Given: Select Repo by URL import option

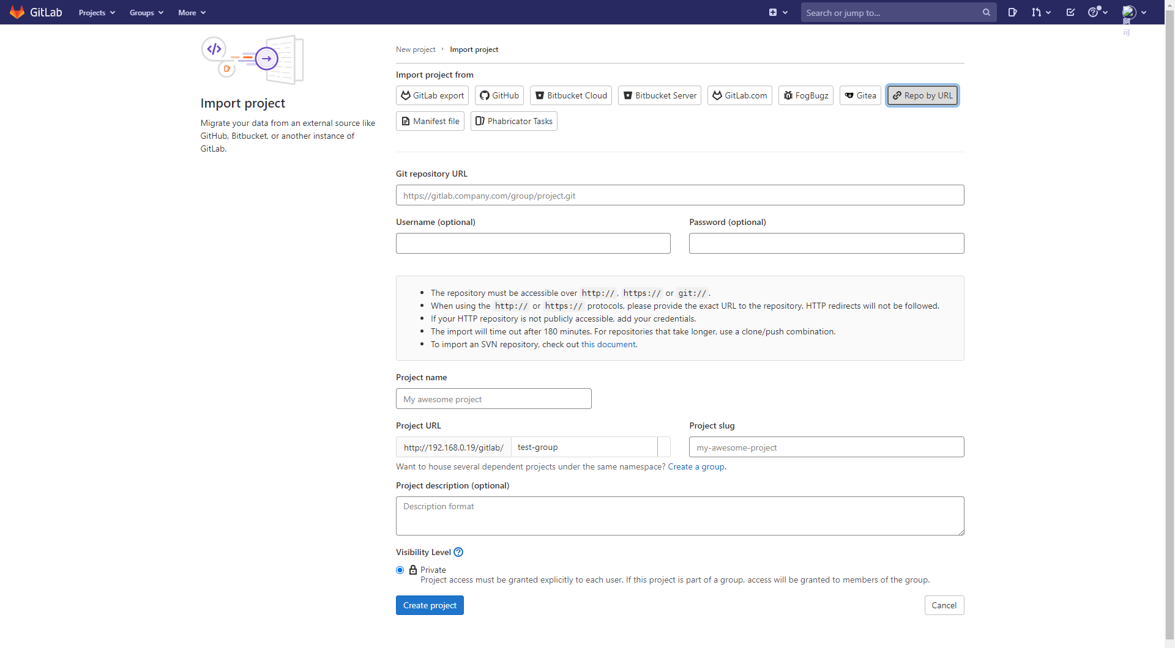Looking at the screenshot, I should pyautogui.click(x=923, y=95).
